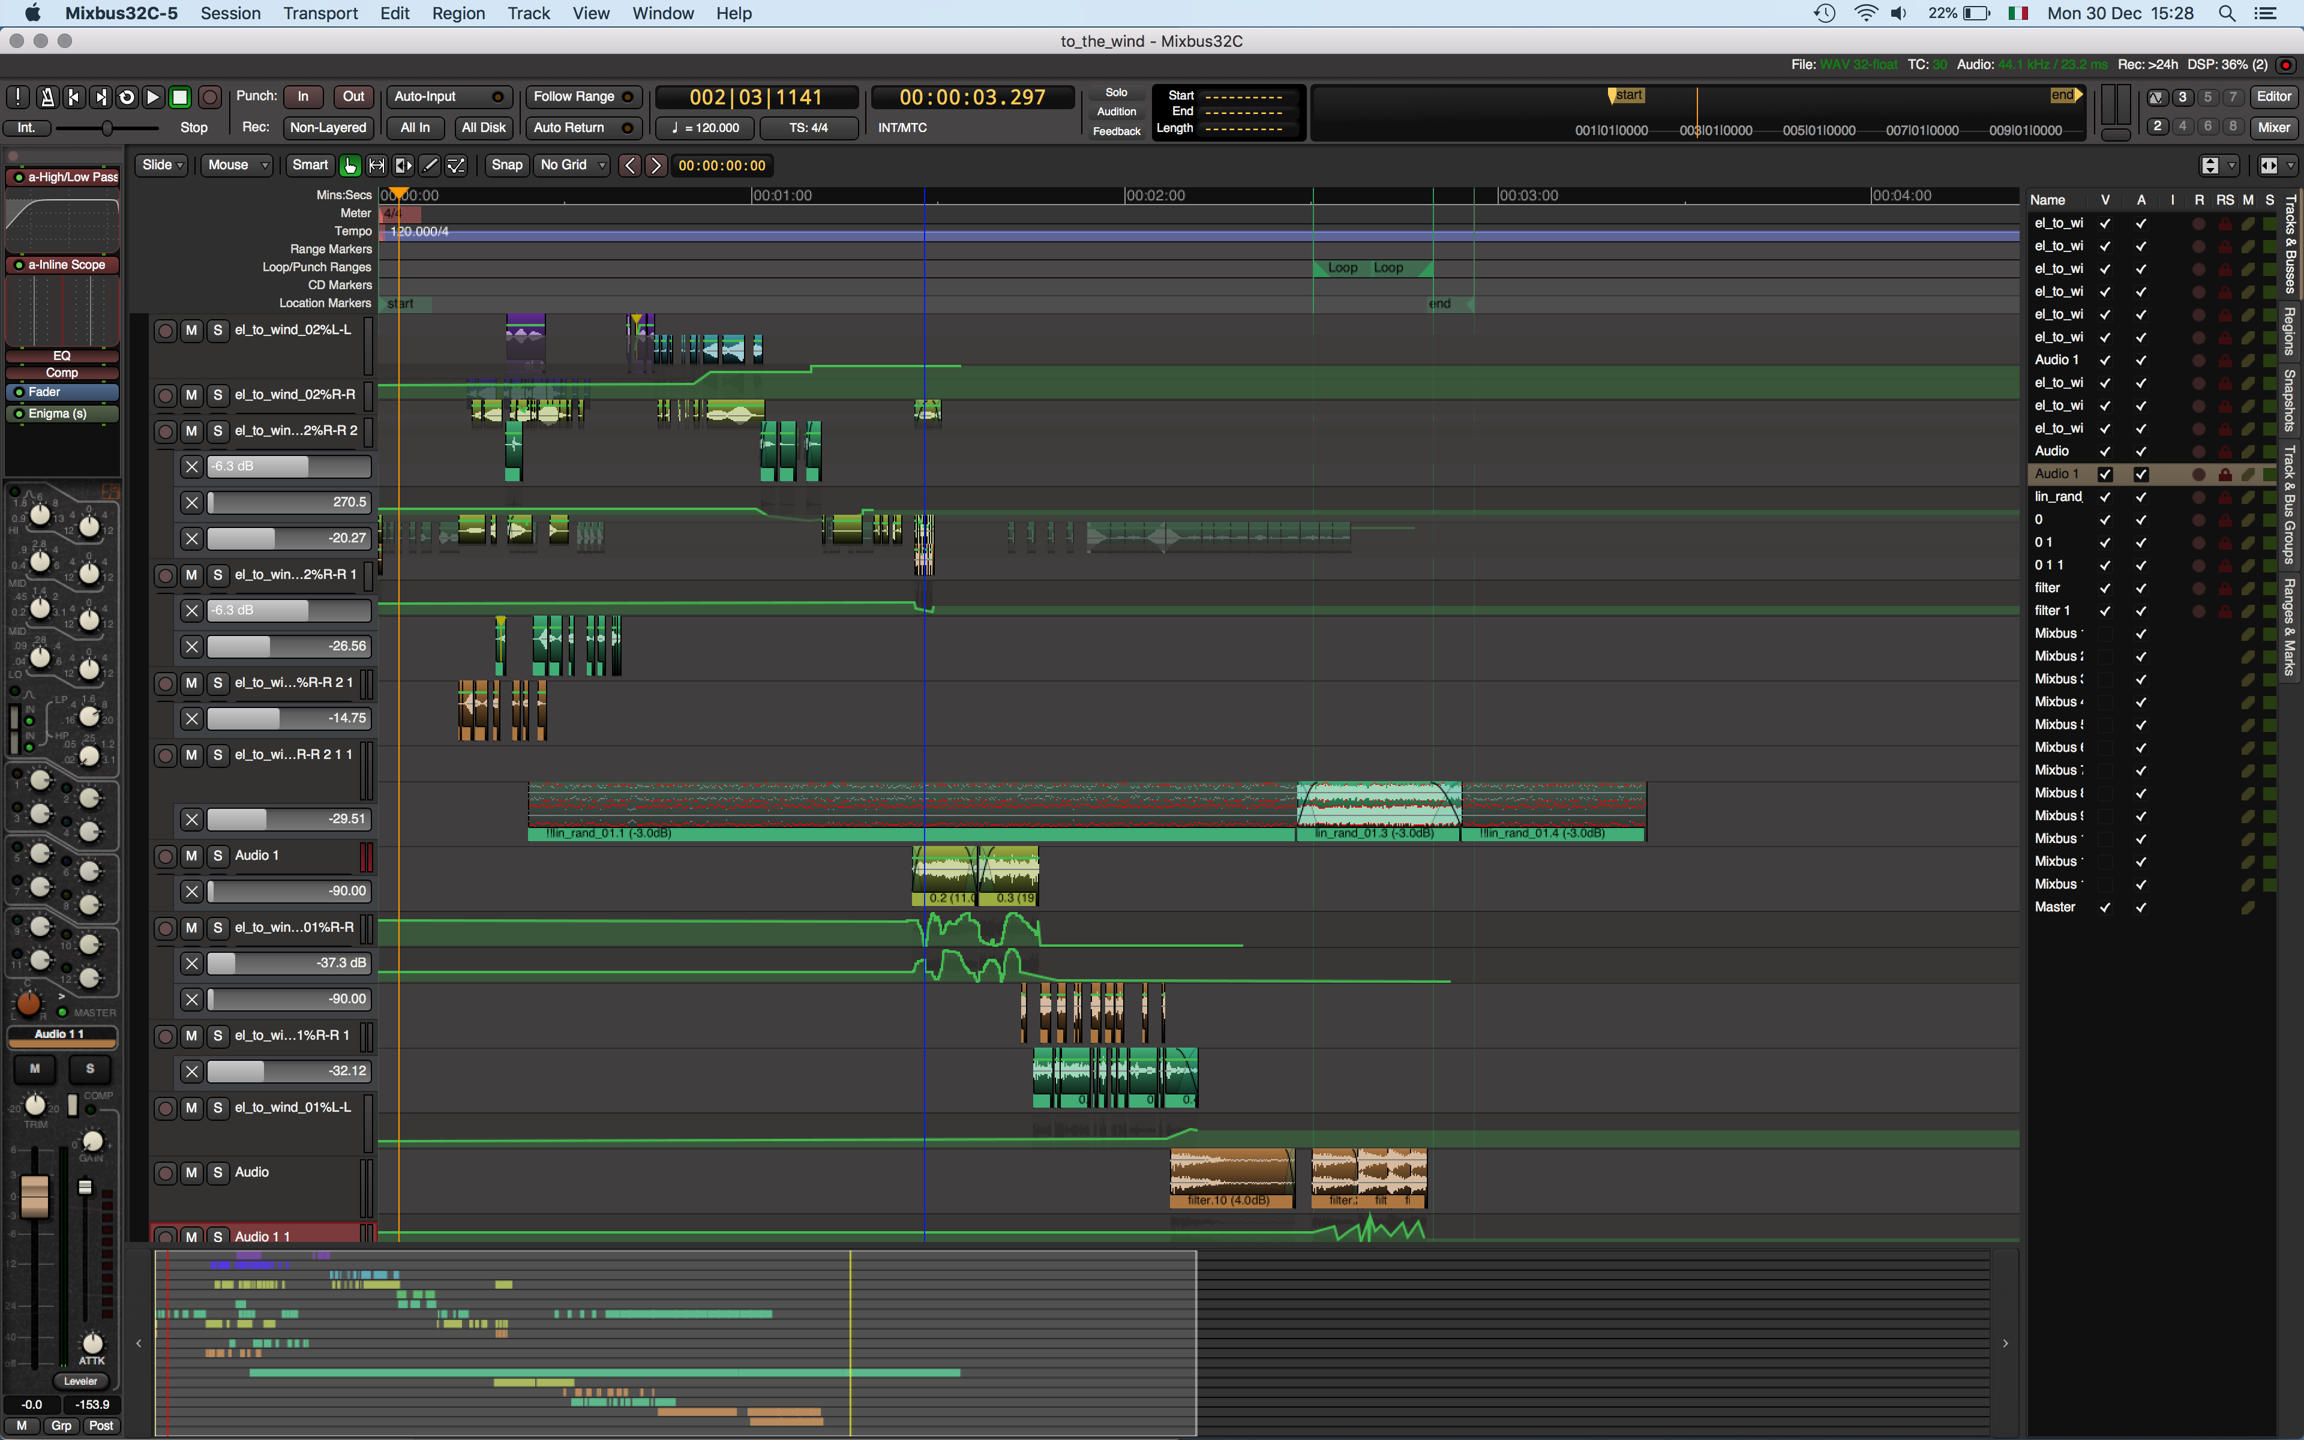The width and height of the screenshot is (2304, 1440).
Task: Click the tempo 120.000 field
Action: click(706, 128)
